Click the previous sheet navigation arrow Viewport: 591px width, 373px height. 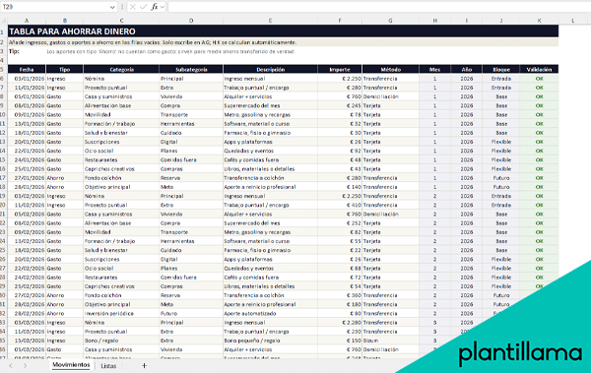[11, 365]
